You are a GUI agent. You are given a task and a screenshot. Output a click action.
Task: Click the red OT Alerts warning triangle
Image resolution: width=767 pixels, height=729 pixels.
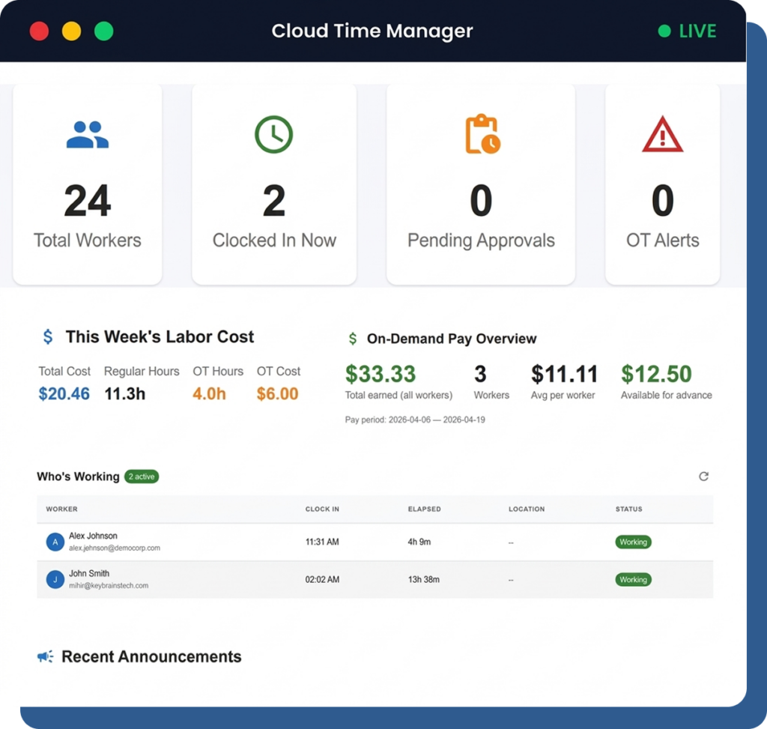coord(662,136)
